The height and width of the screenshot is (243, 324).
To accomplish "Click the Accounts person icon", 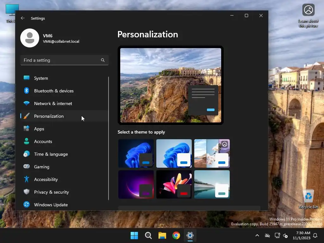I will (x=27, y=141).
